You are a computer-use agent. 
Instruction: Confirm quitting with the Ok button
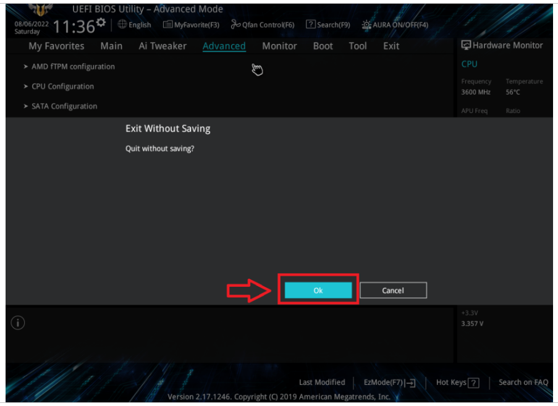318,290
